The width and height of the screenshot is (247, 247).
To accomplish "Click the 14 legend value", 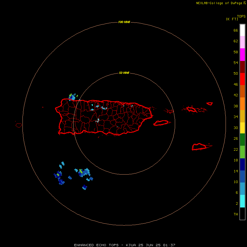I will tap(236, 171).
